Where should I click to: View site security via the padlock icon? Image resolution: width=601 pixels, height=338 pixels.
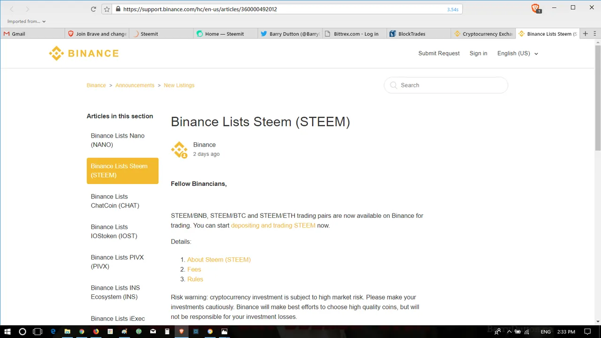tap(118, 9)
